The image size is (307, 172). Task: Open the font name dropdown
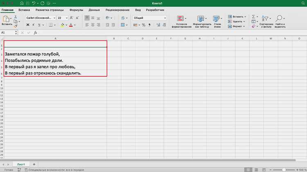tap(54, 18)
